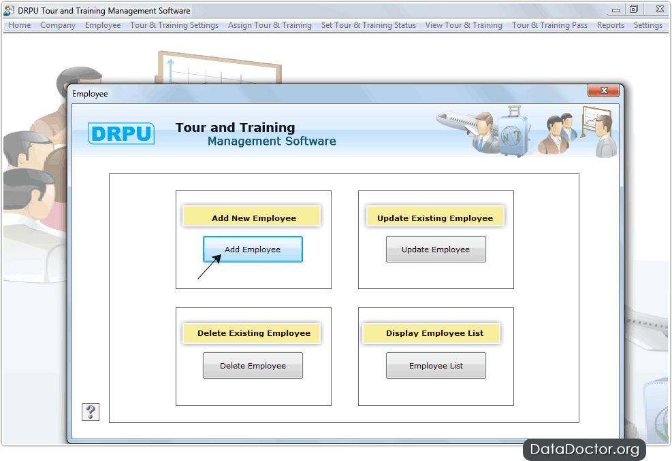Close the main DRPU application window
Viewport: 672px width, 461px height.
[660, 10]
